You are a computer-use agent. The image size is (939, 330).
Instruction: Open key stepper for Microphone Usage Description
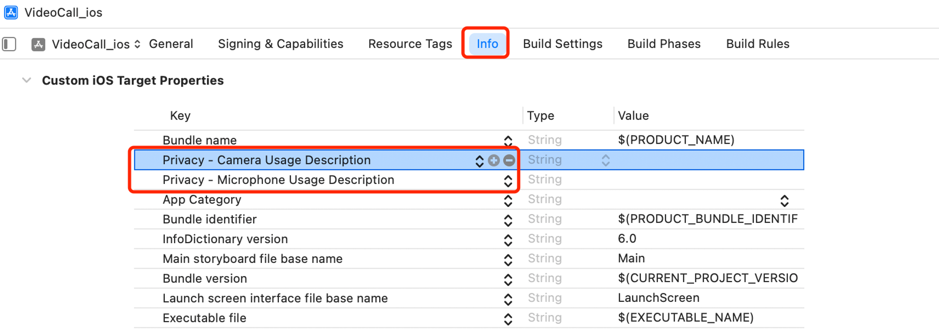(x=508, y=181)
